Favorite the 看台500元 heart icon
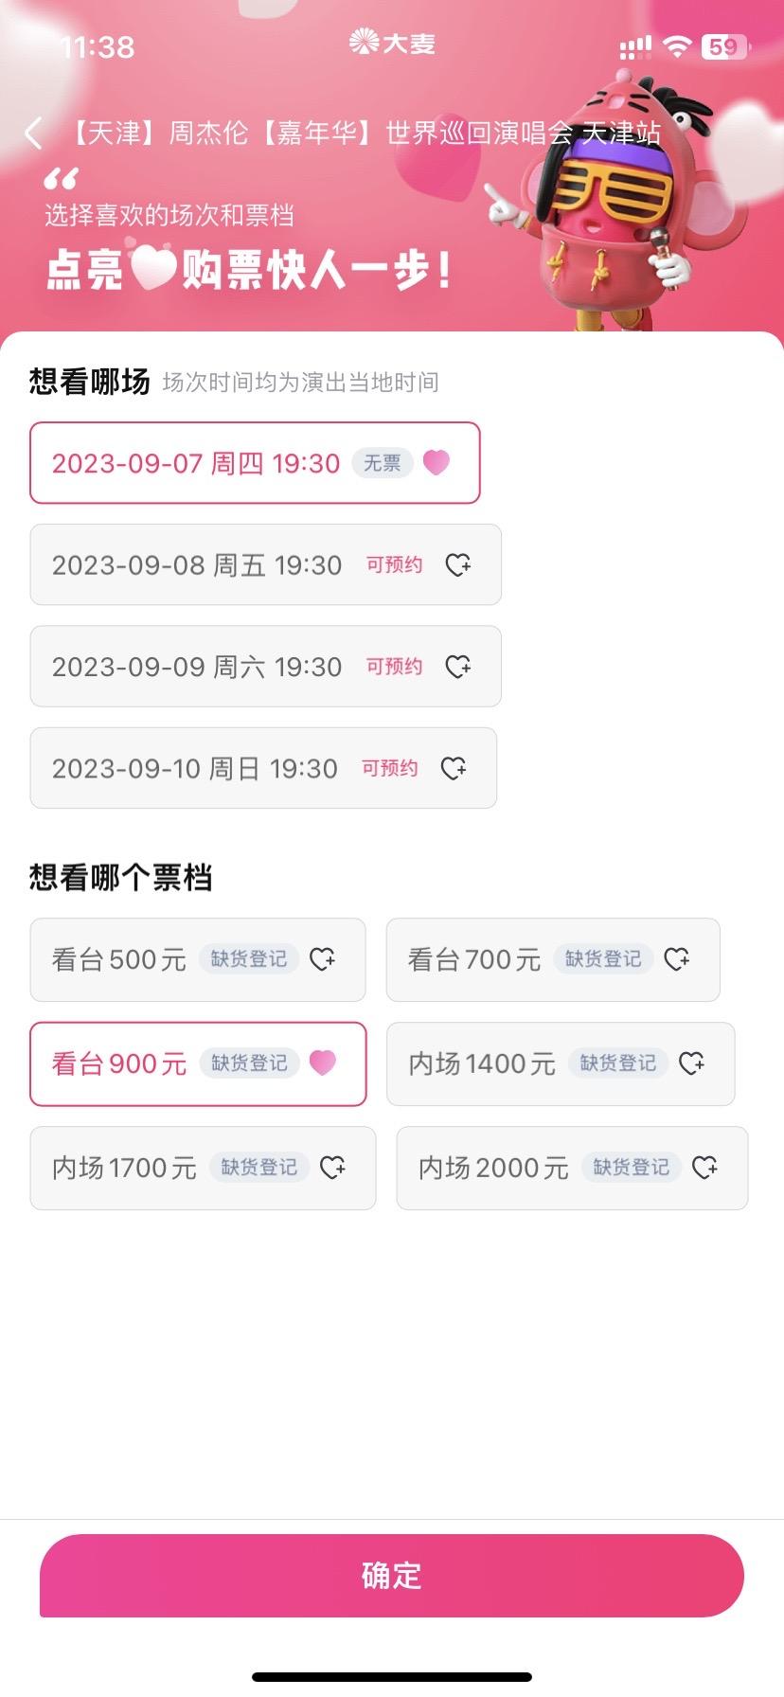 click(x=323, y=959)
